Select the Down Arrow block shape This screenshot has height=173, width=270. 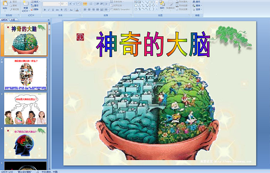(x=153, y=6)
